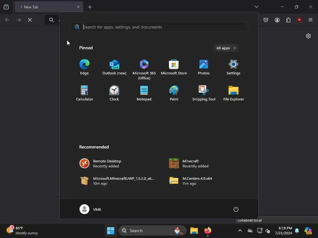The width and height of the screenshot is (318, 238).
Task: Focus the Start menu search box
Action: (159, 27)
